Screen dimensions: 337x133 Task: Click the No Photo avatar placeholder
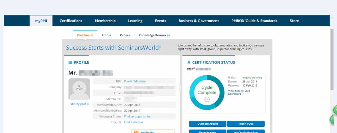click(x=79, y=89)
